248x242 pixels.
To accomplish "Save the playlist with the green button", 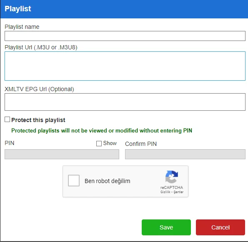I will [166, 227].
